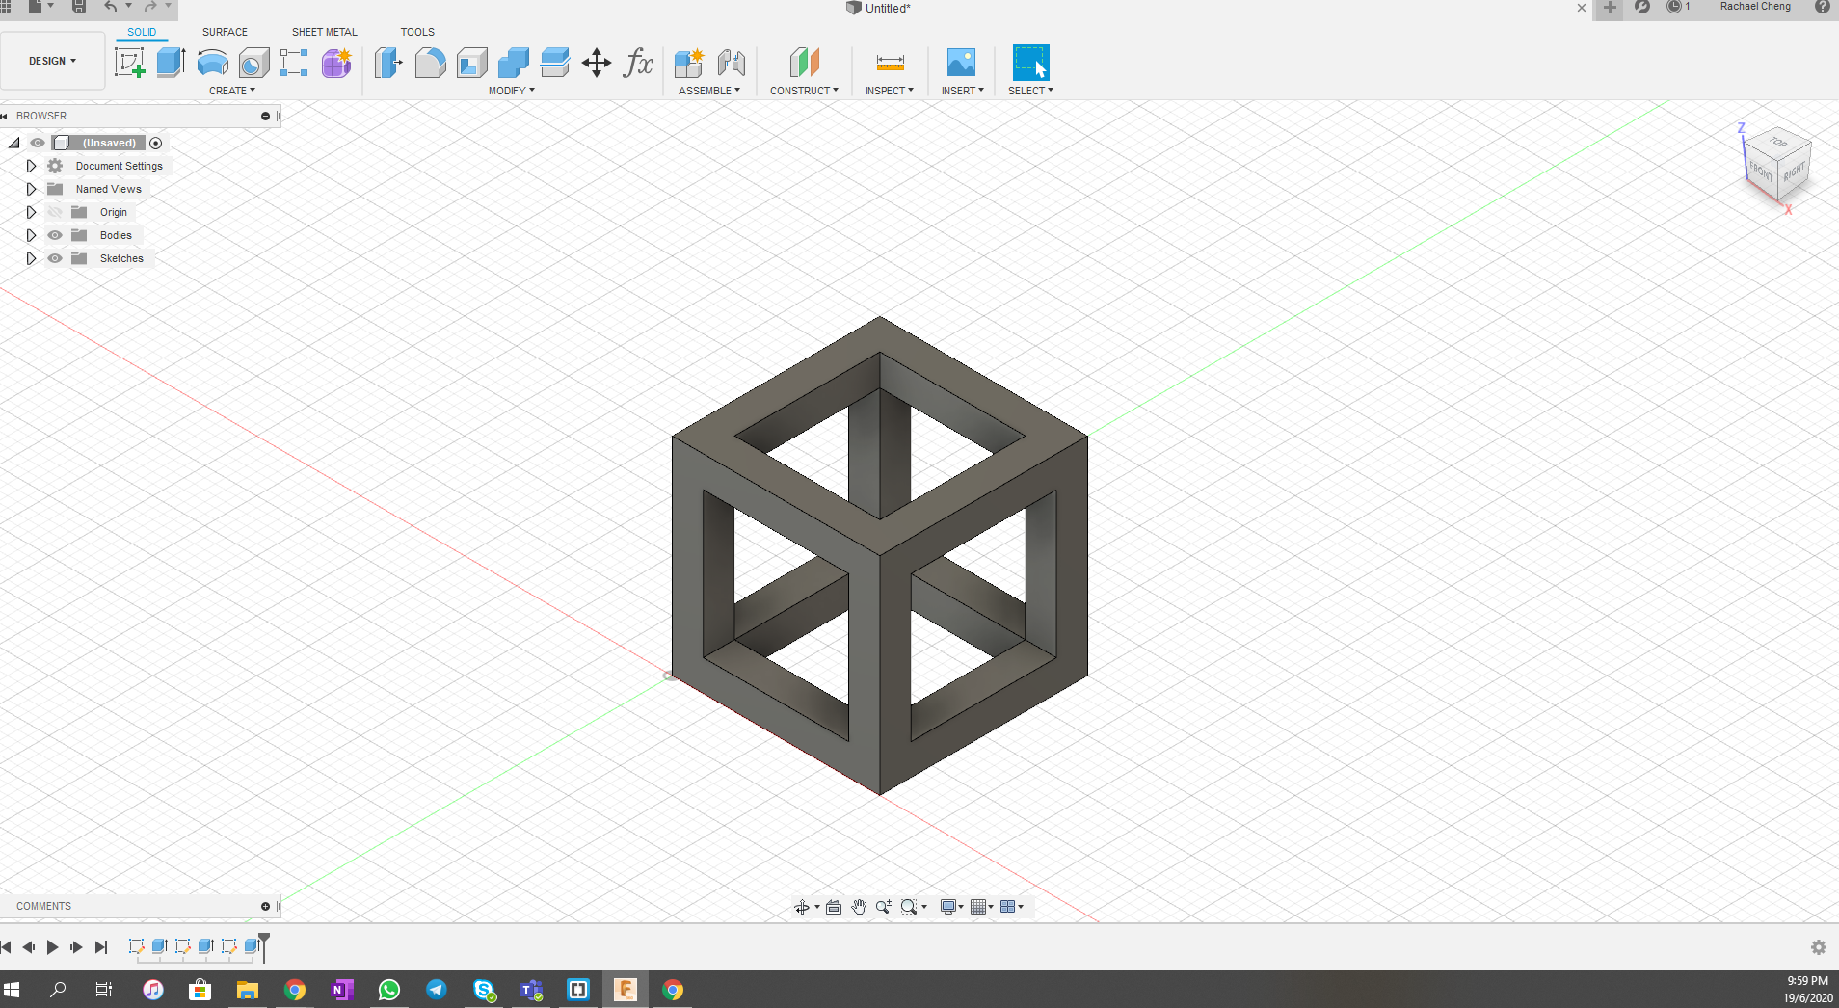Toggle visibility of the Unsaved root component
This screenshot has height=1008, width=1839.
coord(38,143)
